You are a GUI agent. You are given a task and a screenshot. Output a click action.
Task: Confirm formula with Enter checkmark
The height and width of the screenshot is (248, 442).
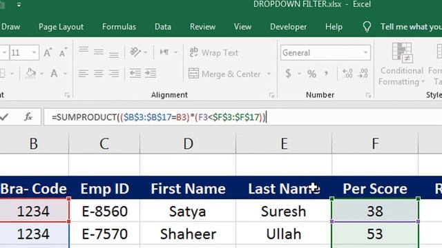point(4,116)
